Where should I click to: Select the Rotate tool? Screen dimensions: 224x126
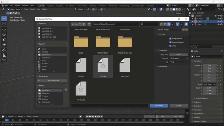pyautogui.click(x=4, y=34)
